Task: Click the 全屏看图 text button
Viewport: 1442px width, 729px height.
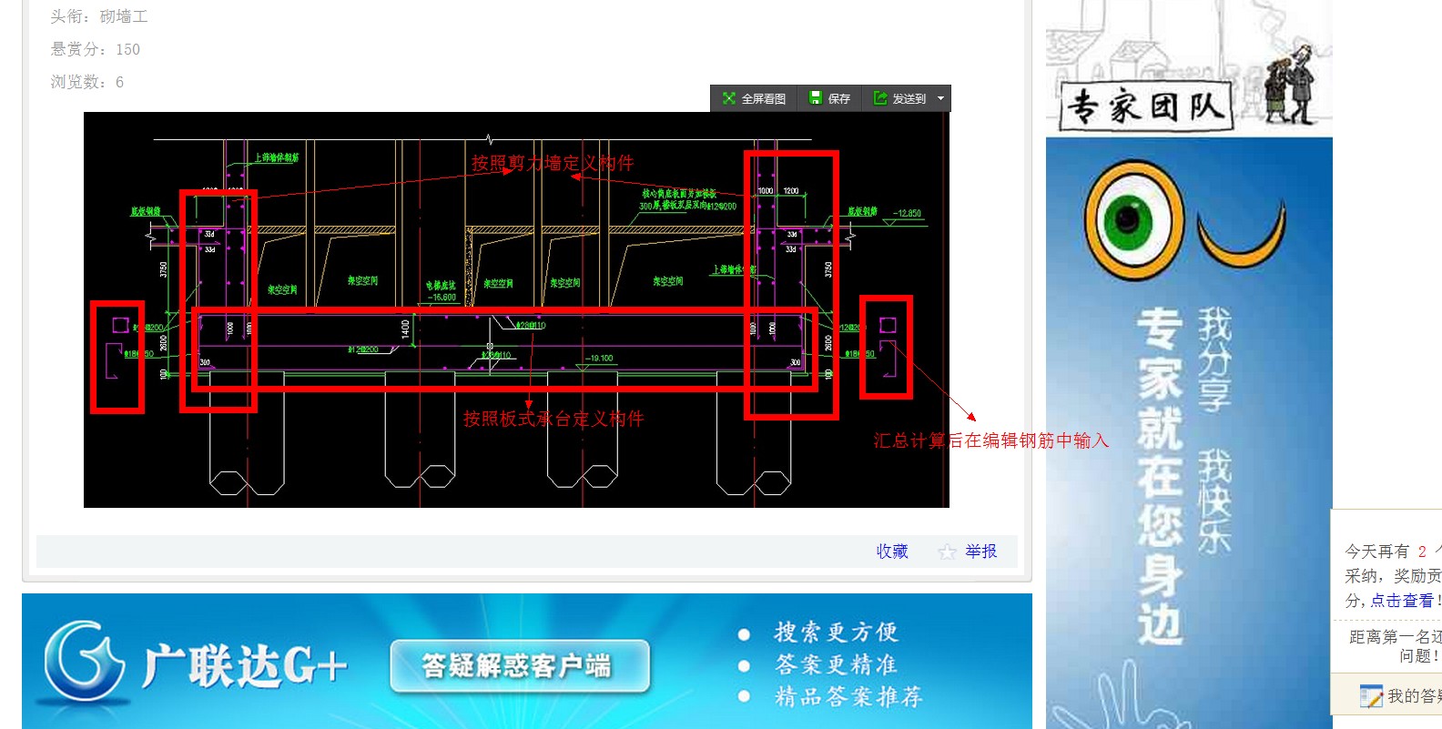Action: (763, 98)
